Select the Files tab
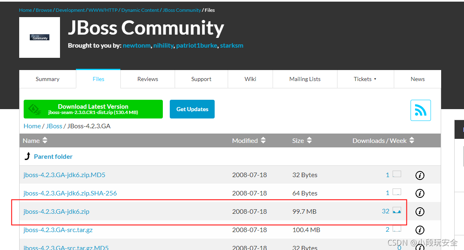 98,79
